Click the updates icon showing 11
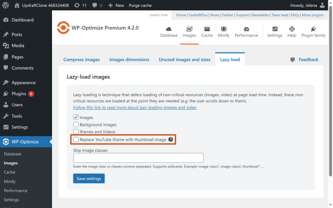This screenshot has width=333, height=208. (x=76, y=5)
